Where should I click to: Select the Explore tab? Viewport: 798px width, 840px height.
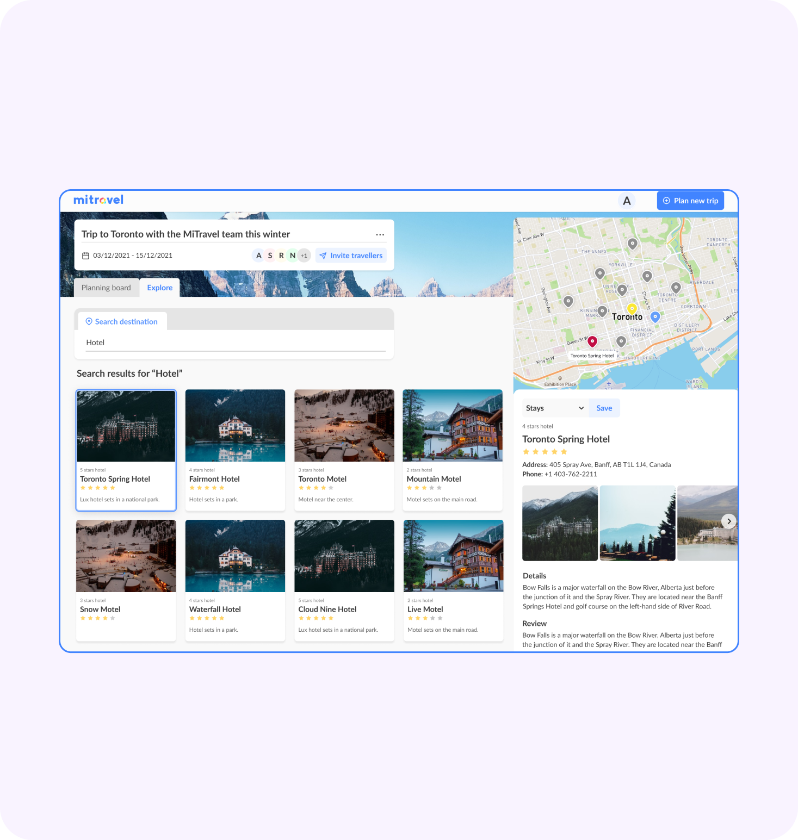tap(160, 288)
